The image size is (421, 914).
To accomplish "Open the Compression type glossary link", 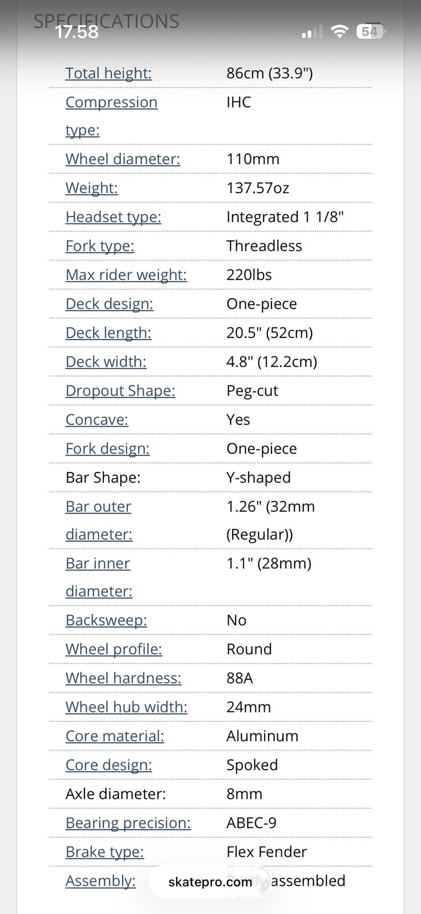I will point(111,116).
